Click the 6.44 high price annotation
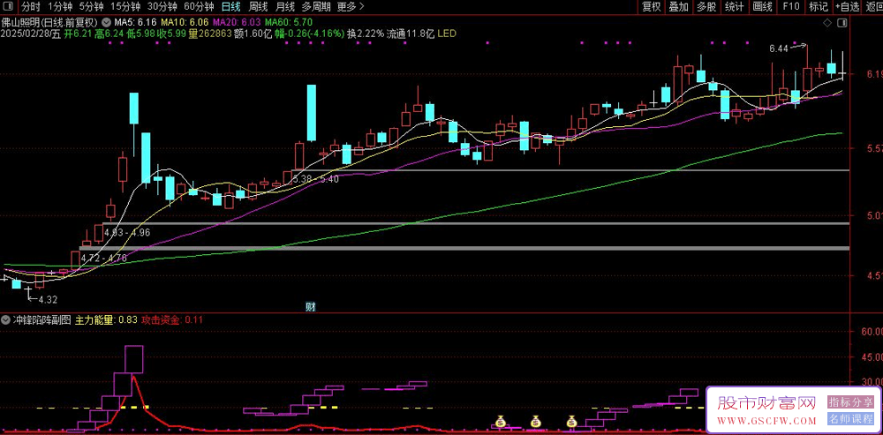This screenshot has width=883, height=435. pos(778,49)
